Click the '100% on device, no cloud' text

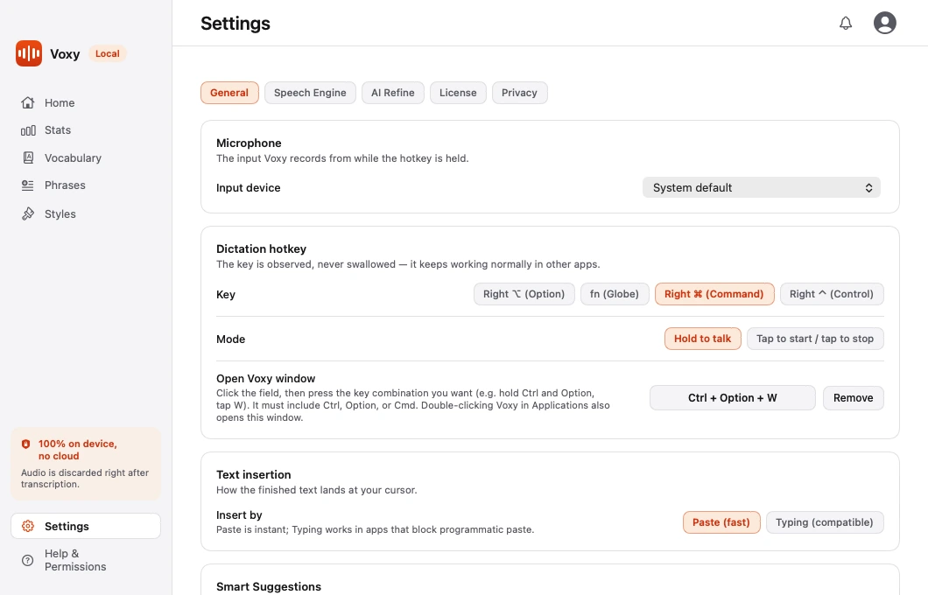[x=78, y=450]
